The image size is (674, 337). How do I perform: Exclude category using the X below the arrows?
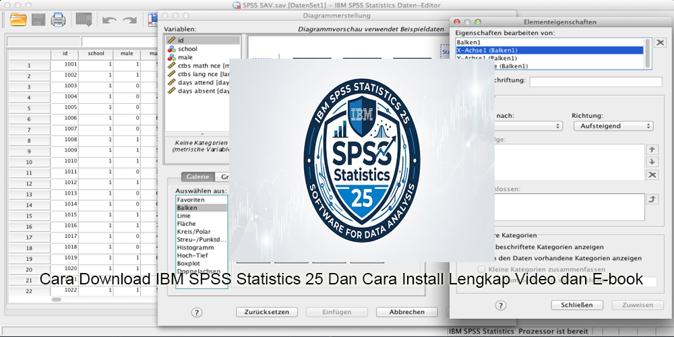click(x=652, y=175)
